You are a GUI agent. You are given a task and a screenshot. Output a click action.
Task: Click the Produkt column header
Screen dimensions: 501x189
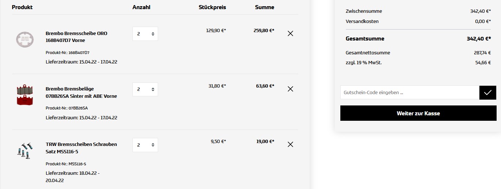coord(22,7)
